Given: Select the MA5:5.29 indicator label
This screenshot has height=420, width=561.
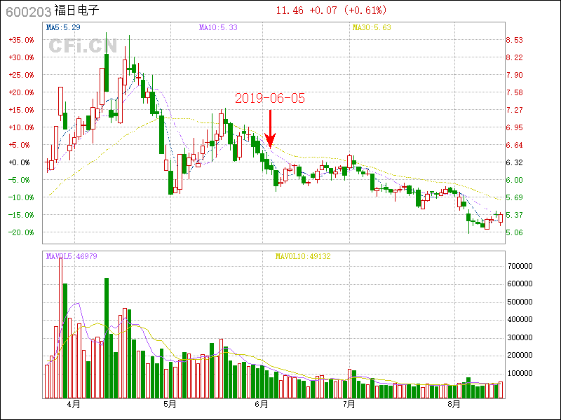Looking at the screenshot, I should pos(63,27).
